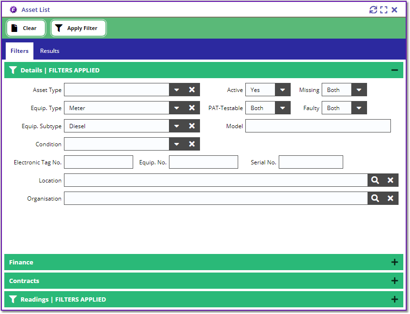410x314 pixels.
Task: Click the Condition text field
Action: [116, 144]
